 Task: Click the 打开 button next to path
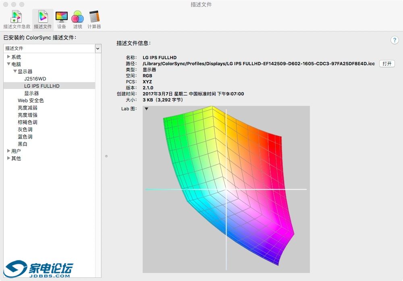click(x=387, y=64)
